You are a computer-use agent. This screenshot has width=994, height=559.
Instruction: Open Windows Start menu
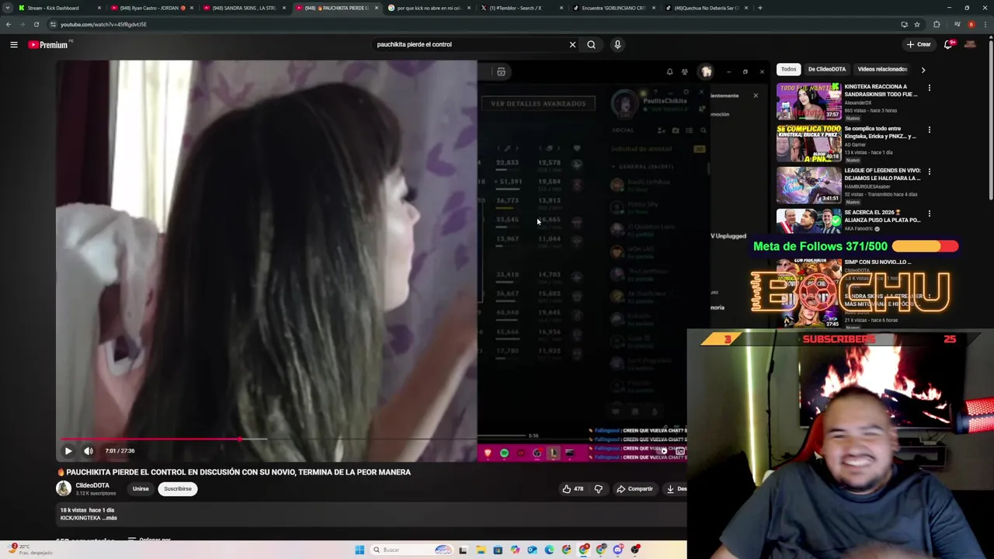[x=360, y=550]
